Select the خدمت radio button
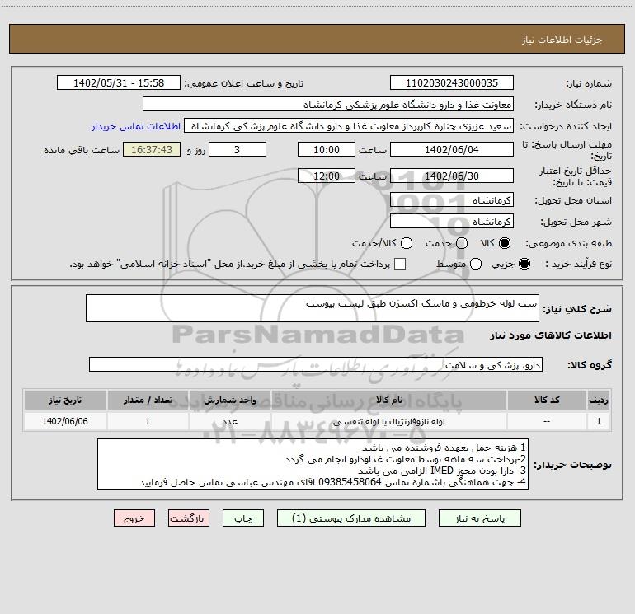This screenshot has width=635, height=614. tap(462, 243)
